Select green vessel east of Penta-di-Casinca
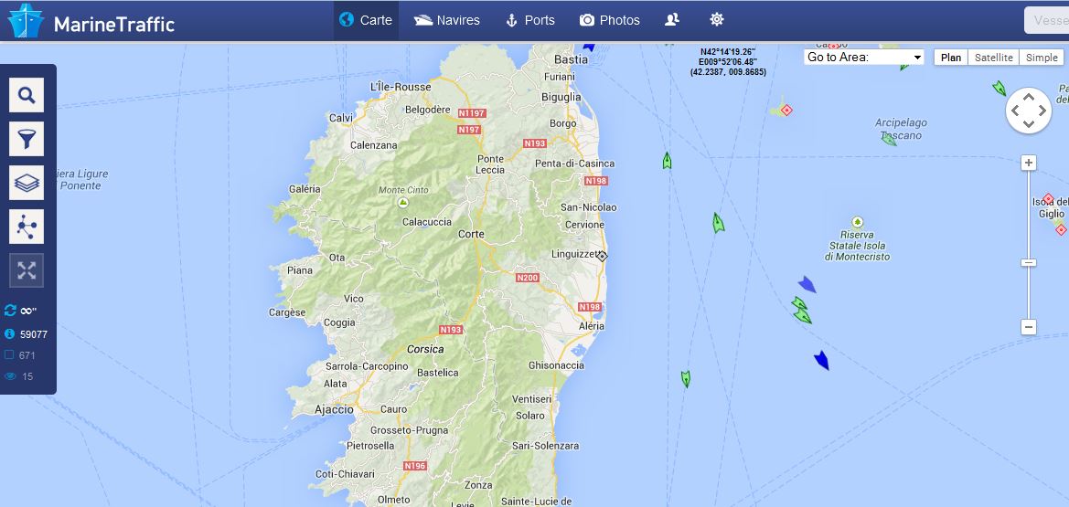 [x=667, y=161]
